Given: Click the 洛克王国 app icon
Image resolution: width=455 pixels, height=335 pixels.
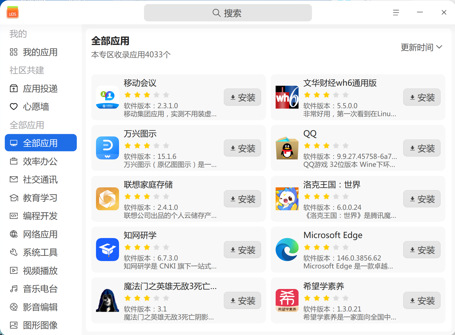Looking at the screenshot, I should click(x=287, y=199).
